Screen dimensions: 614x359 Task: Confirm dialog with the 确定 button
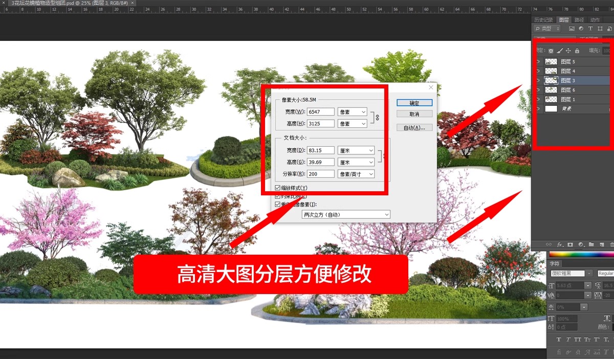pyautogui.click(x=414, y=102)
